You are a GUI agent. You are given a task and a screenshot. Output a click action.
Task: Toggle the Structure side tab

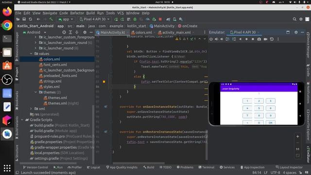click(17, 153)
